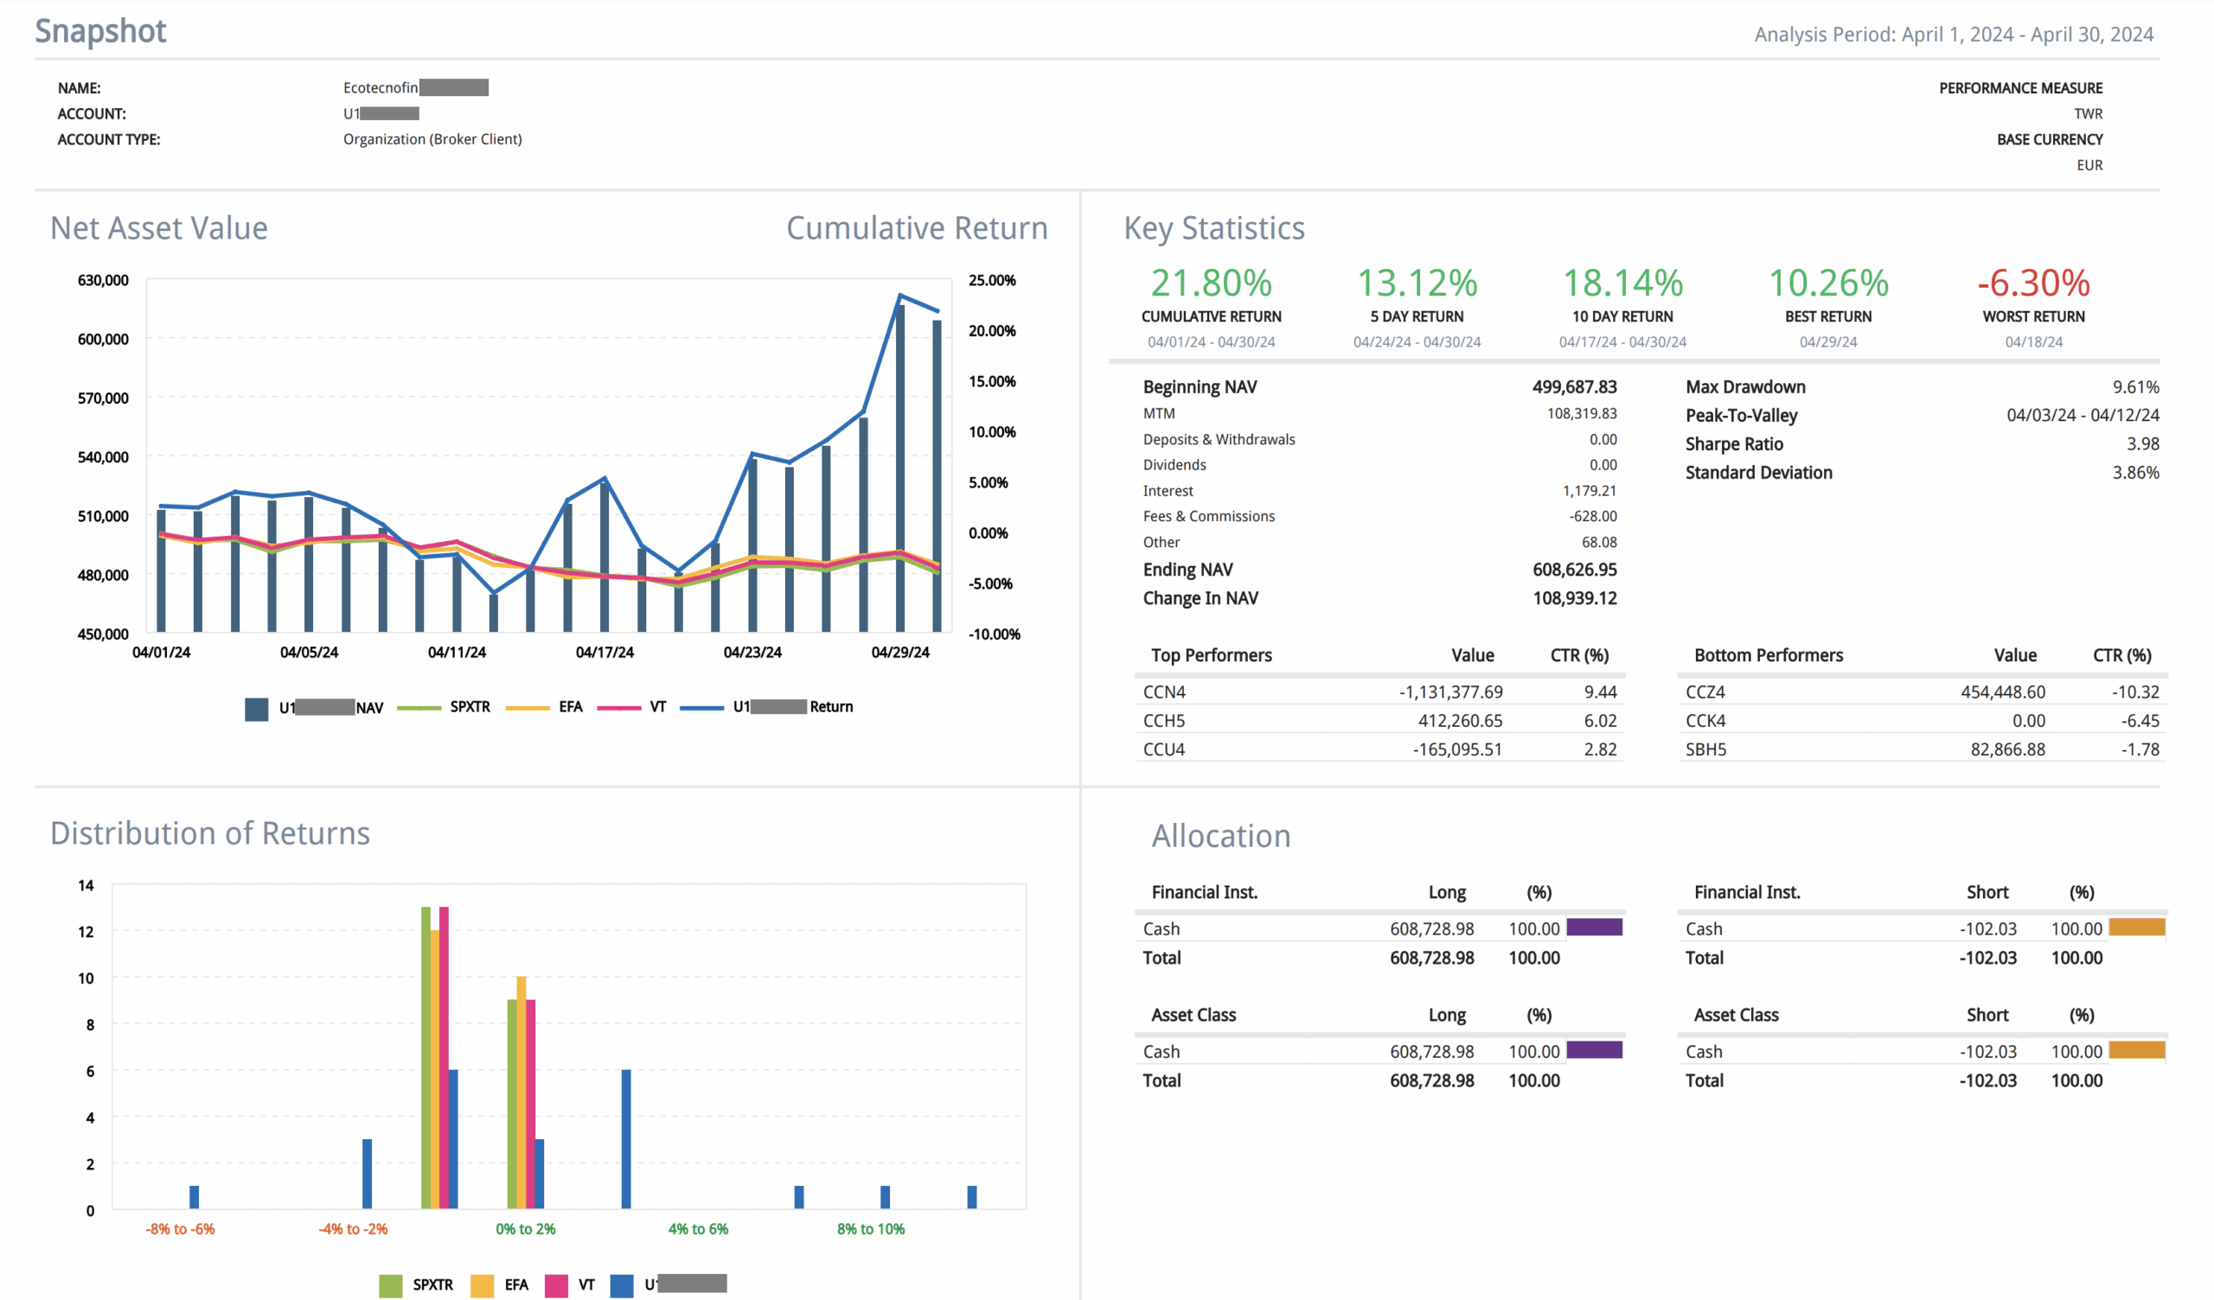The height and width of the screenshot is (1300, 2214).
Task: Click the EFA orange legend line marker
Action: tap(528, 707)
